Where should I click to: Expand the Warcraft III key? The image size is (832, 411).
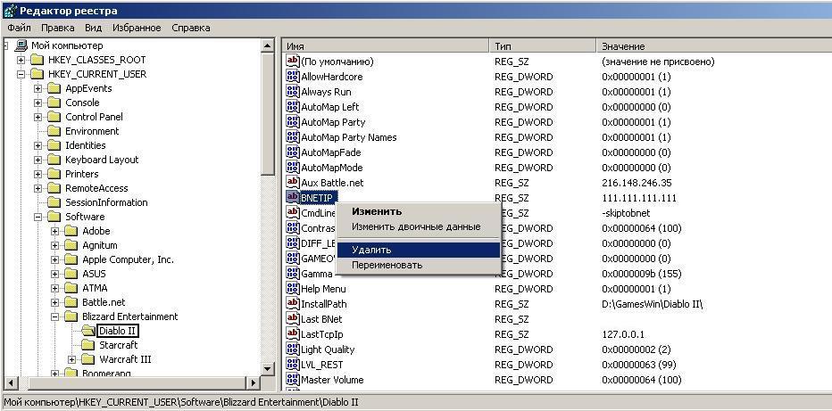click(72, 359)
